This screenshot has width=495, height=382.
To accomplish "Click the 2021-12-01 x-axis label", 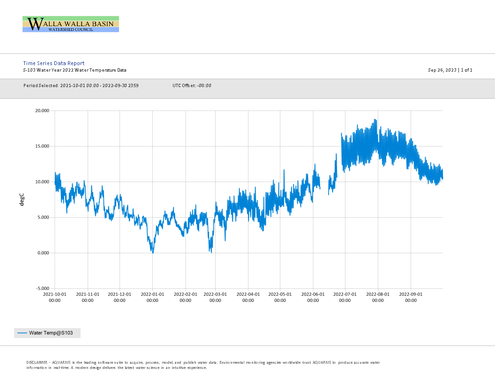I will click(120, 297).
